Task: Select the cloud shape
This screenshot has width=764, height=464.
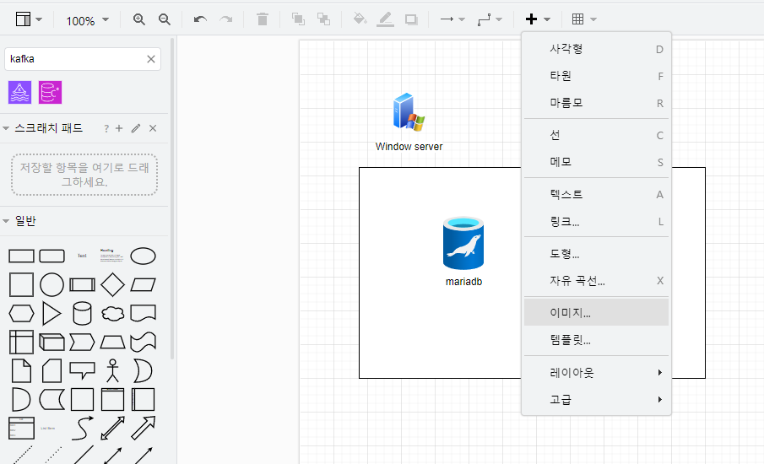Action: pyautogui.click(x=112, y=314)
